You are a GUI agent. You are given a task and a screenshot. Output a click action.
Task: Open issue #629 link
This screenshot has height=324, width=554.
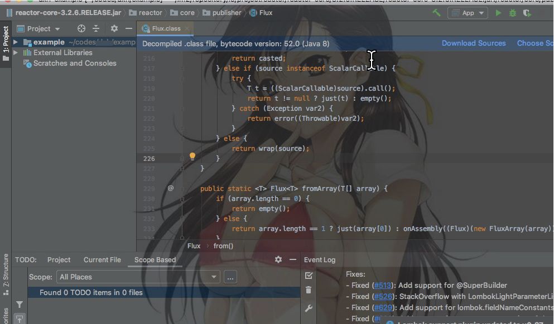click(383, 308)
